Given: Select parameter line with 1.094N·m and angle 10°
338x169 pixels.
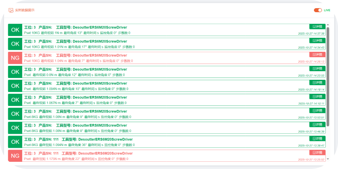Looking at the screenshot, I should (76, 89).
